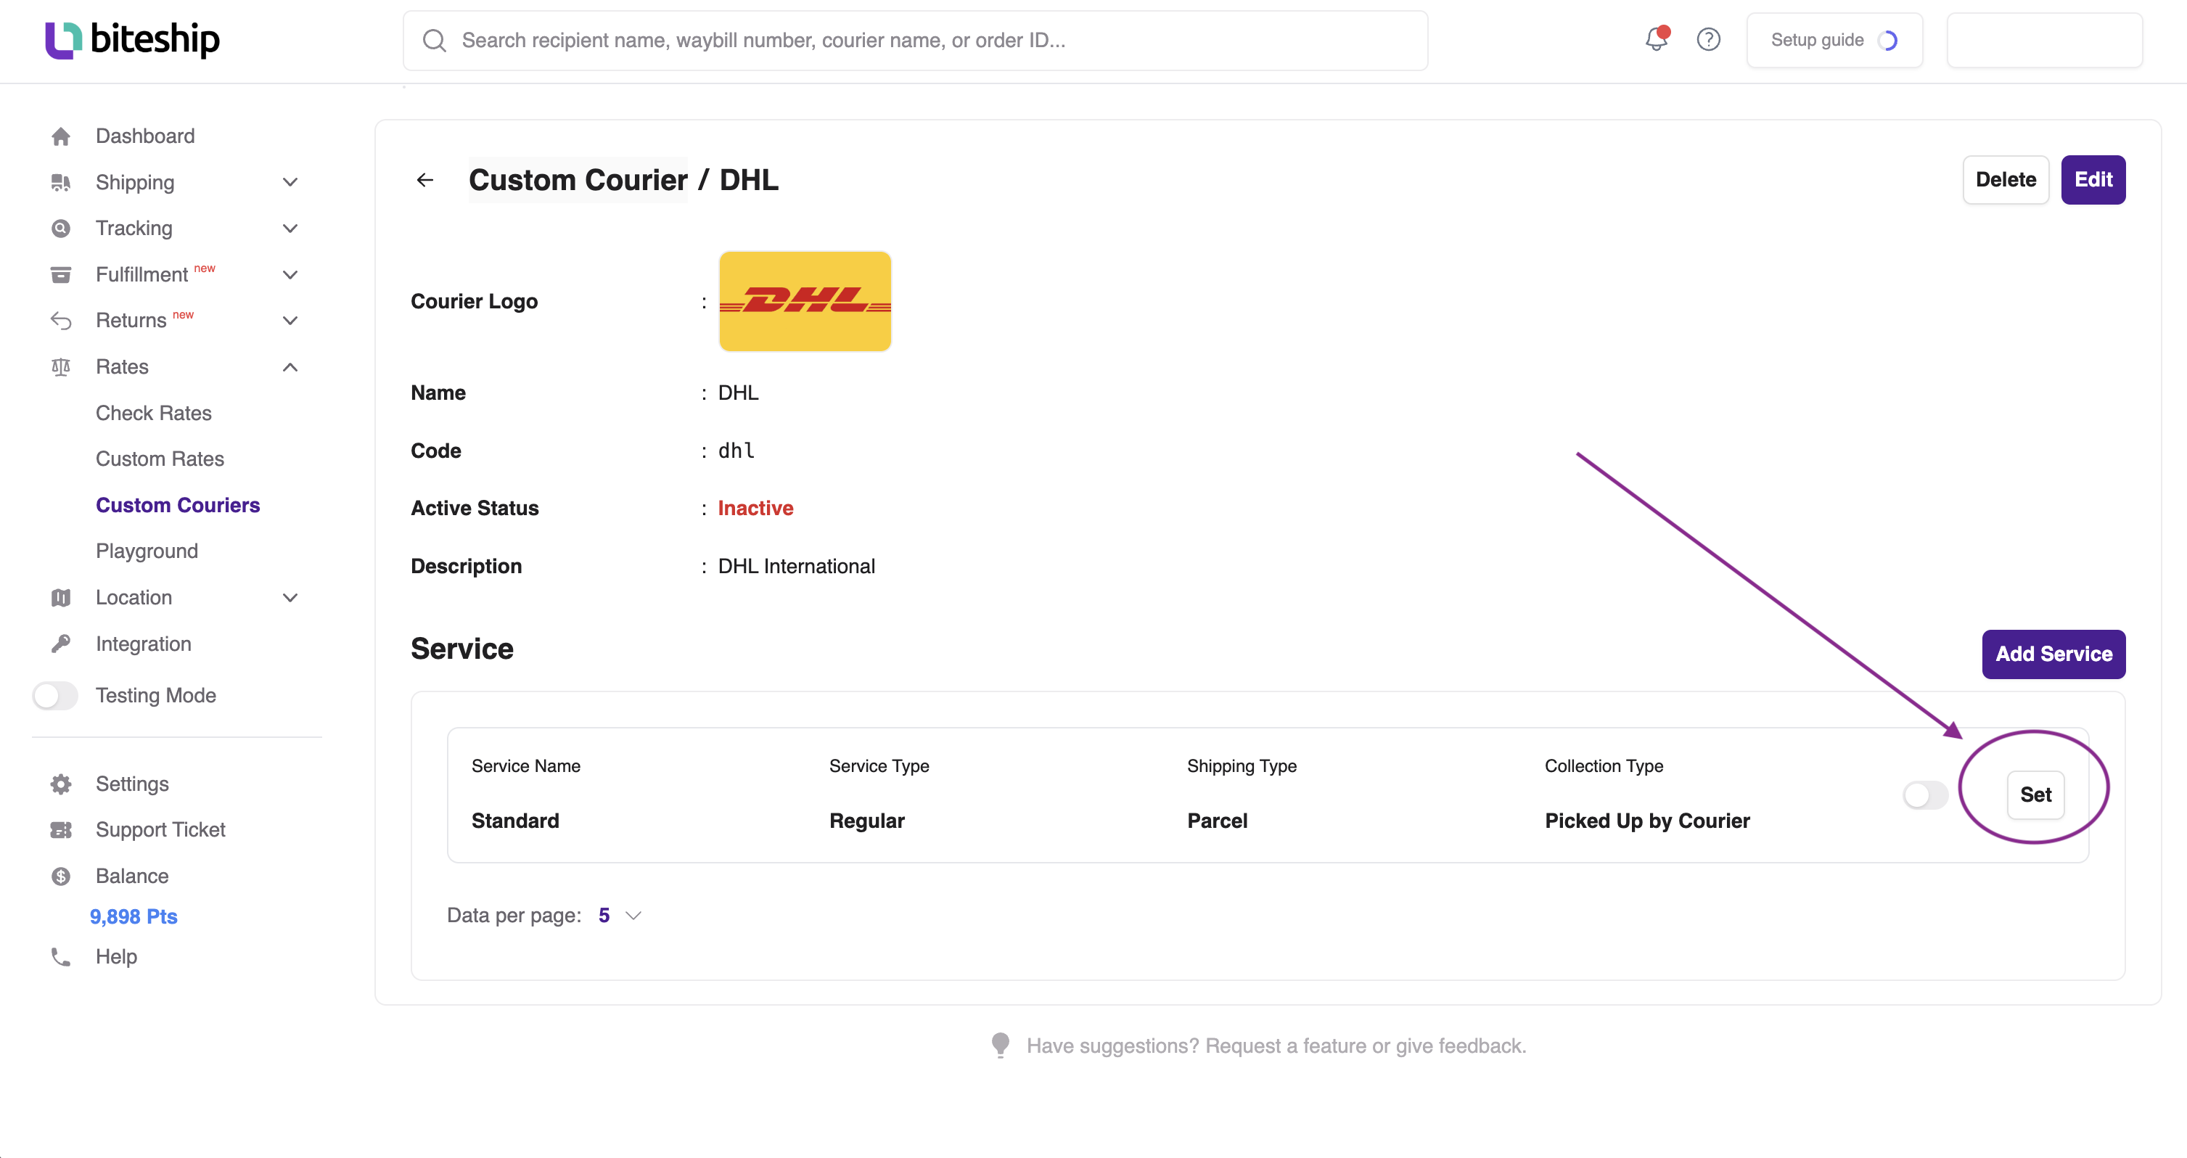Expand the Location menu chevron

point(290,598)
